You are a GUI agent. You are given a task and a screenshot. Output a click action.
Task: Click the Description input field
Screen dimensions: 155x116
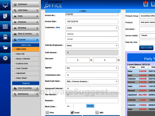pyautogui.click(x=147, y=29)
